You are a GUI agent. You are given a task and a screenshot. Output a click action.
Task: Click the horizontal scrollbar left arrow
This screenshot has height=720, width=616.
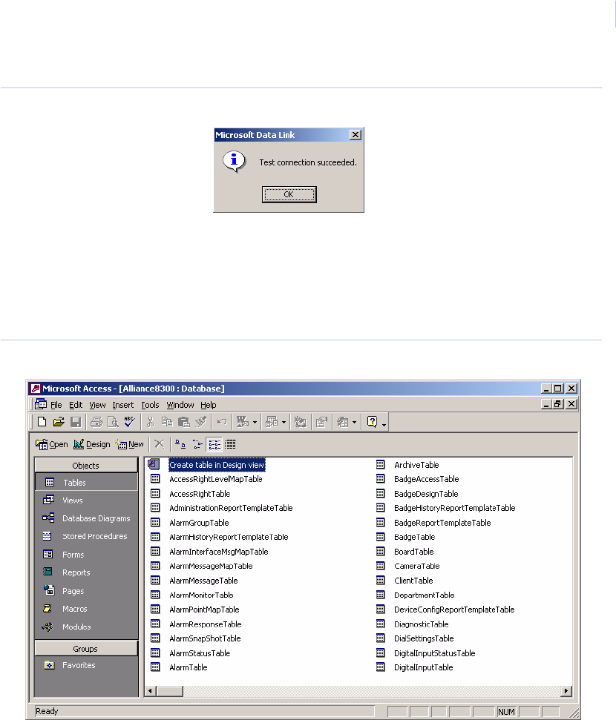tap(151, 690)
